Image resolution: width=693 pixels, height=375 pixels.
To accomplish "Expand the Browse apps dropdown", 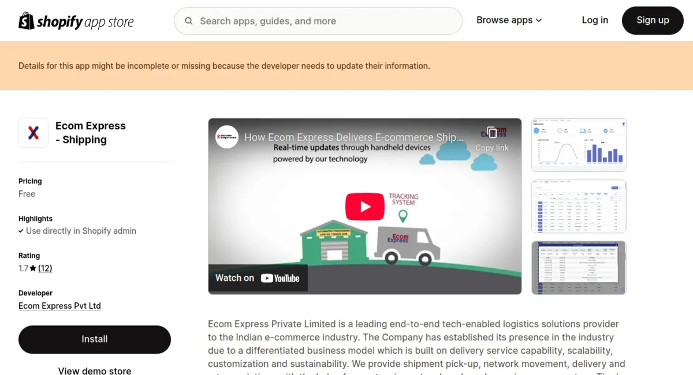I will click(509, 20).
